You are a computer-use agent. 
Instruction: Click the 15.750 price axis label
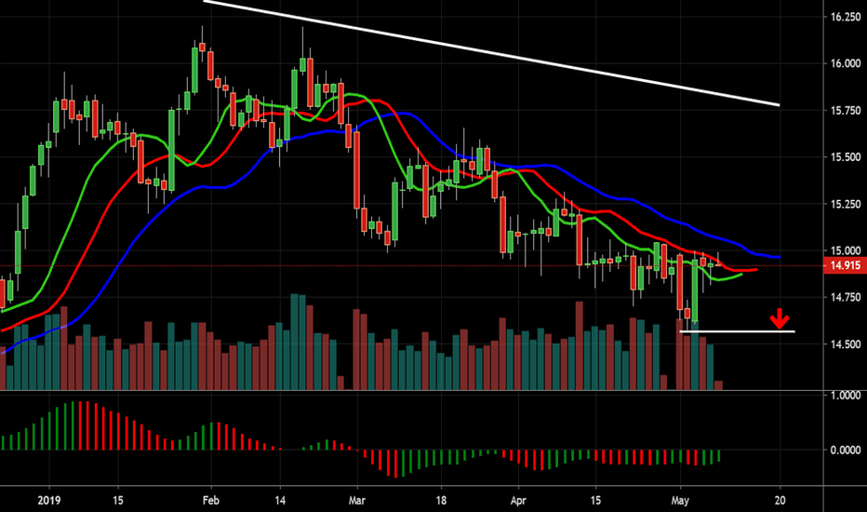pyautogui.click(x=846, y=111)
